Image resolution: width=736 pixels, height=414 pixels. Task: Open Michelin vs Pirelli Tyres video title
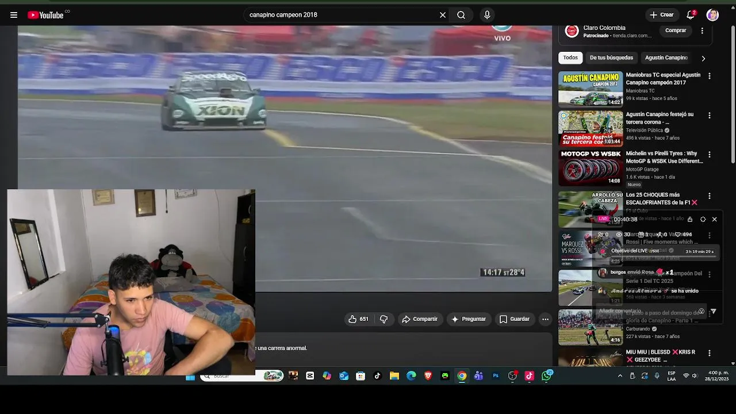point(664,158)
